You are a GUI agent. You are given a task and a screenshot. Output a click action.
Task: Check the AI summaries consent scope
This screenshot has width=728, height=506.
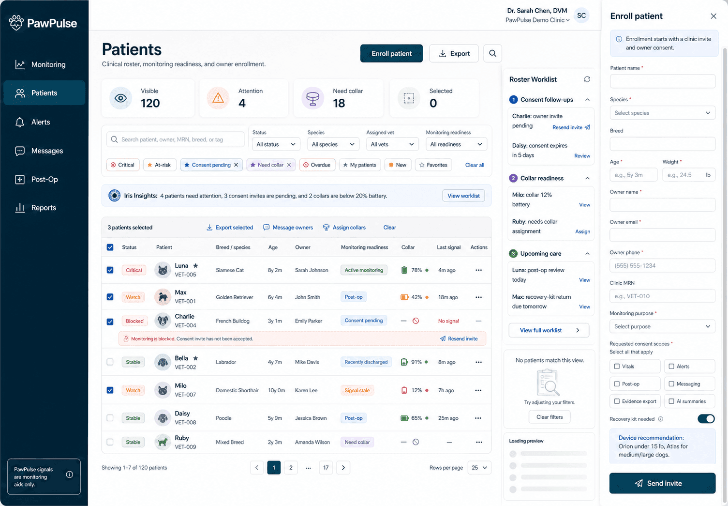(x=671, y=401)
